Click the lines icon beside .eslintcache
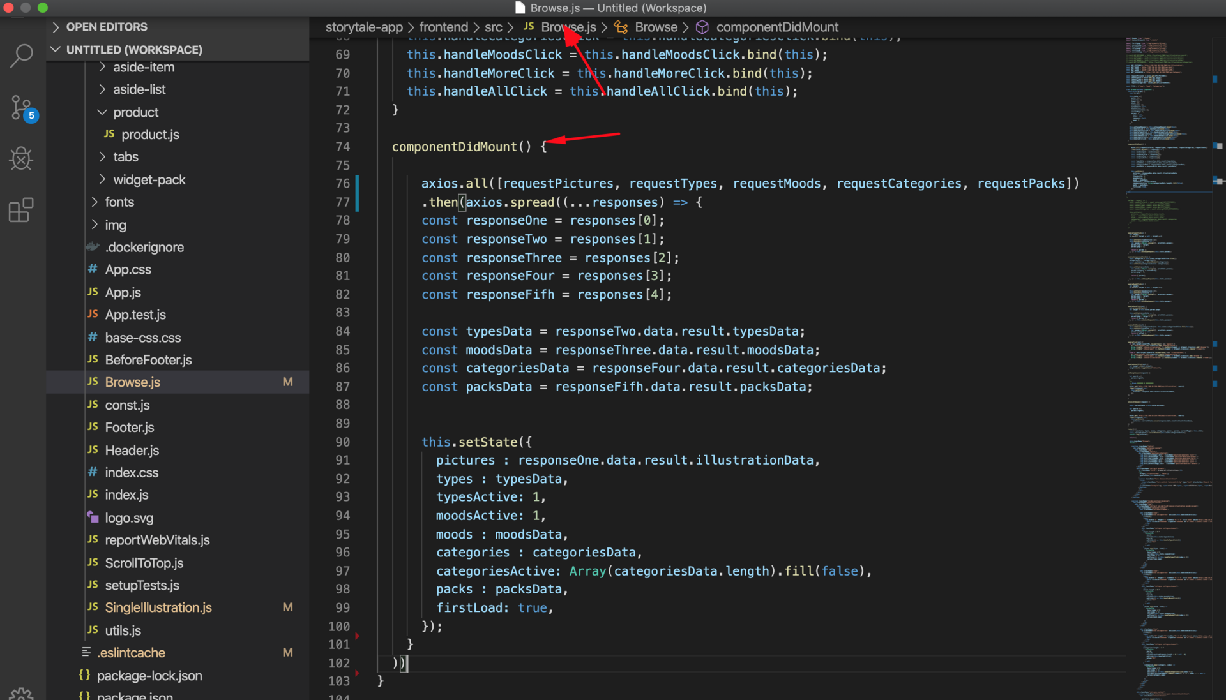The image size is (1226, 700). [x=86, y=652]
